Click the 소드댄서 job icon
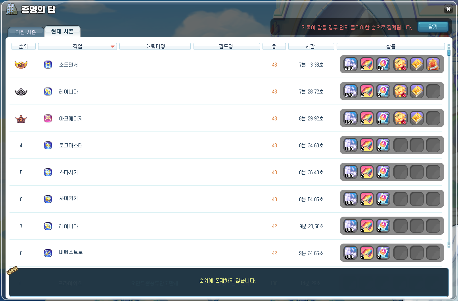458x301 pixels. point(48,65)
